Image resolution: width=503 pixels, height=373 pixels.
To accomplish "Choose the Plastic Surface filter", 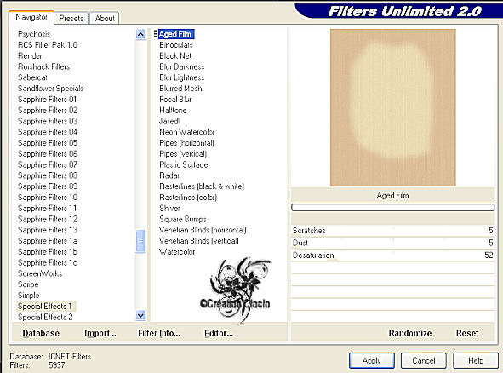I will coord(184,164).
